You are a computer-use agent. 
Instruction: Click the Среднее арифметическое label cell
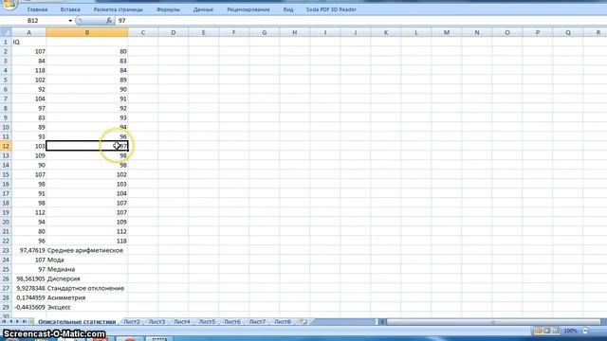point(86,250)
